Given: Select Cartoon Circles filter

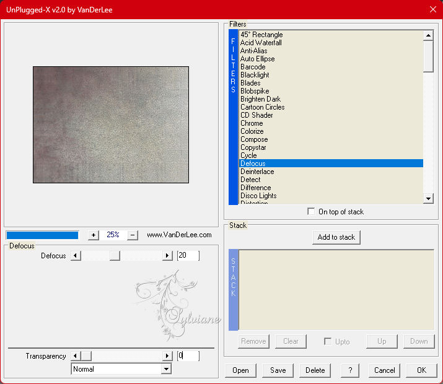Looking at the screenshot, I should [x=331, y=107].
